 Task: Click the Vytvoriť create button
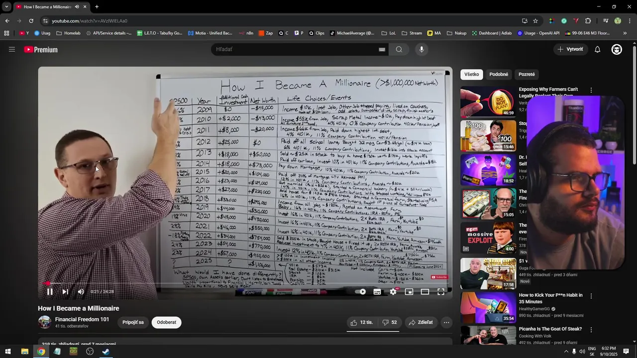pyautogui.click(x=570, y=49)
